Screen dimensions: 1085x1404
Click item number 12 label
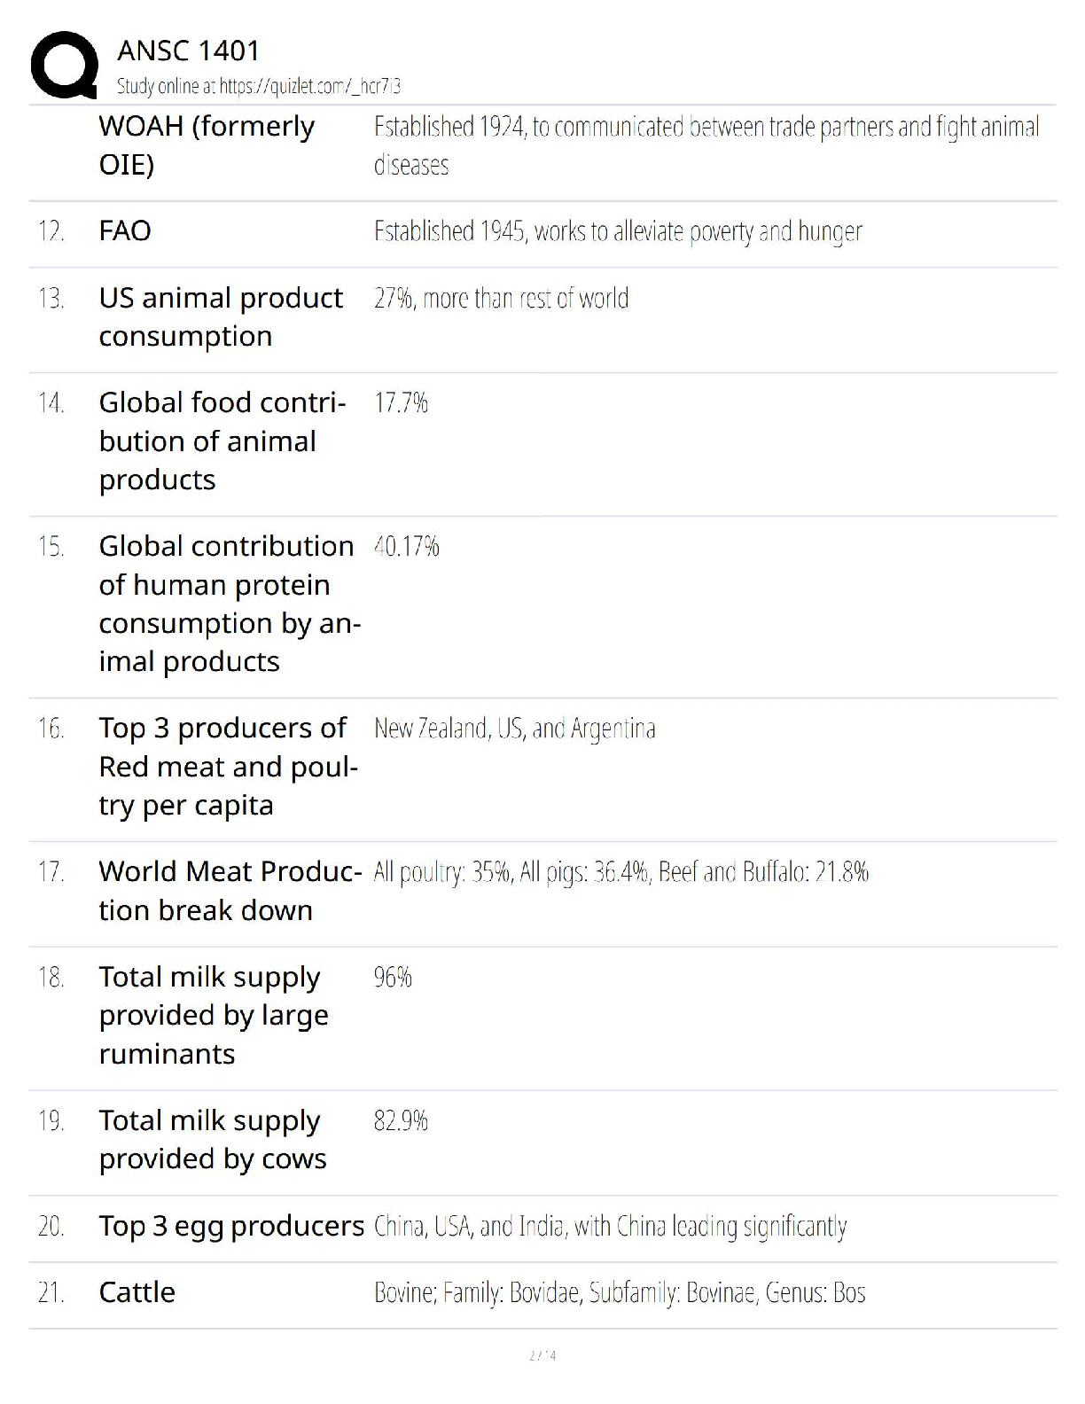pos(51,232)
